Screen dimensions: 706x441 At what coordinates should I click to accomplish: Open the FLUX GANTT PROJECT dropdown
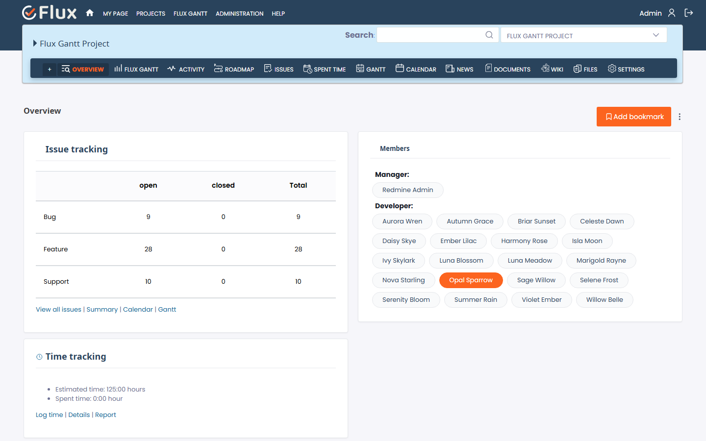click(x=583, y=35)
